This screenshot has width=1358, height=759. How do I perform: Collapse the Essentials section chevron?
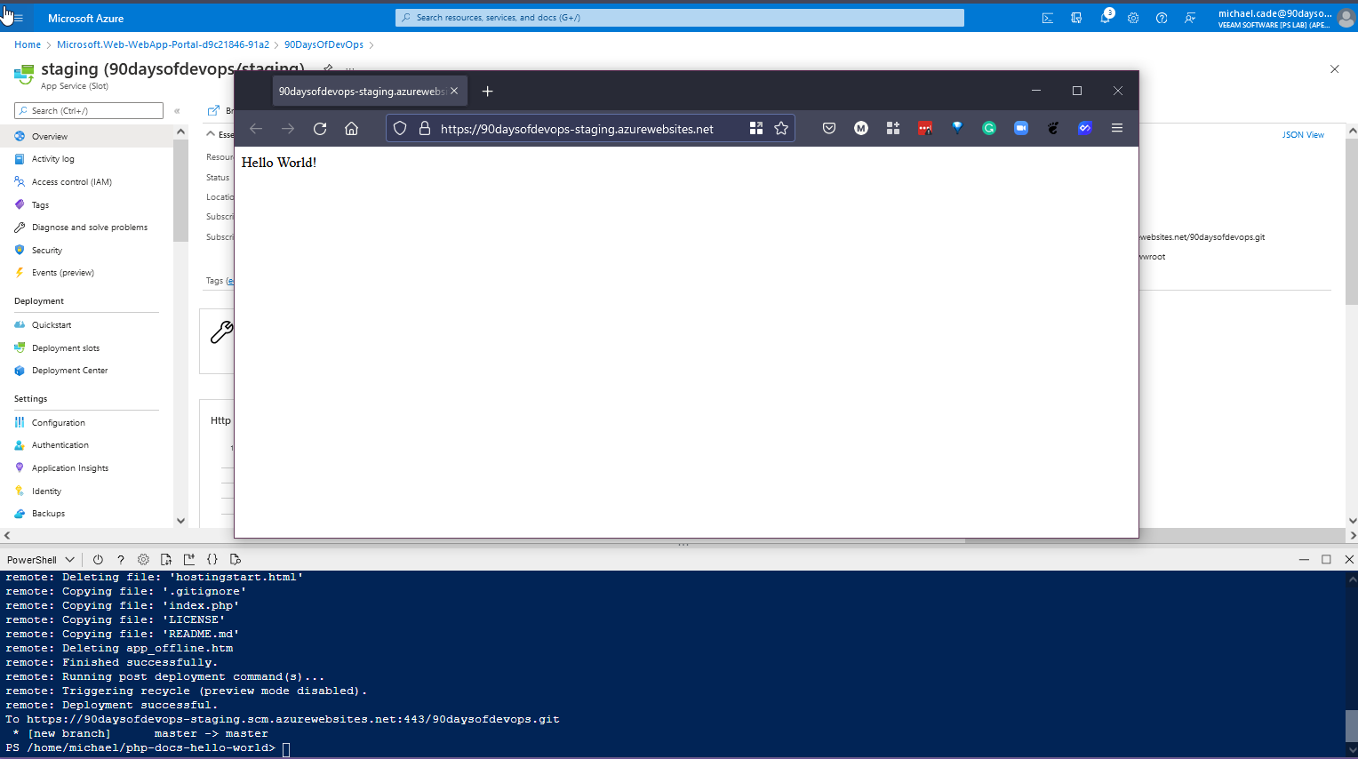pos(211,134)
